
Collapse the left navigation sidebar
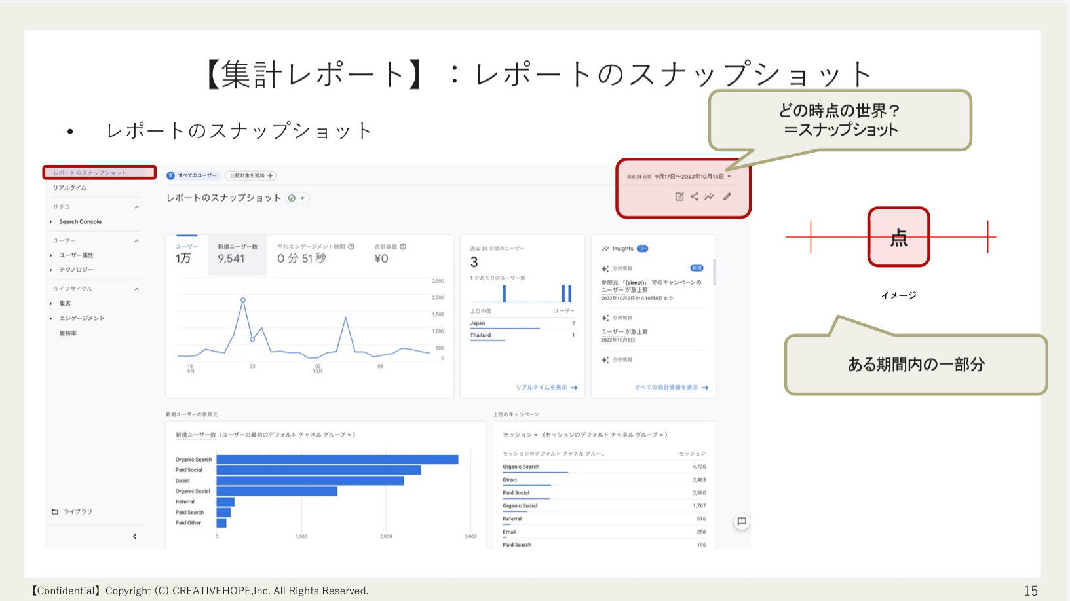134,536
